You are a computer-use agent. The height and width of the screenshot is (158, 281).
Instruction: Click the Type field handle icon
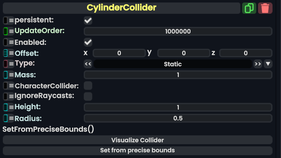[5, 64]
